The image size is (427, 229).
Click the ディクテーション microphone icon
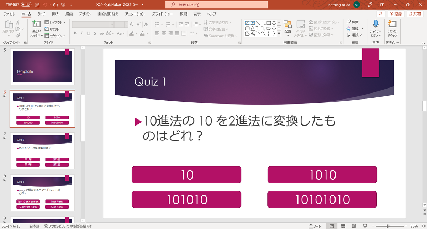point(376,24)
